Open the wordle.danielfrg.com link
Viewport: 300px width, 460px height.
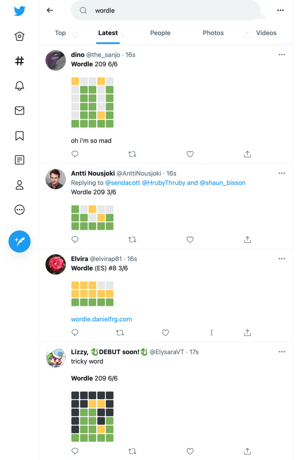(x=101, y=319)
